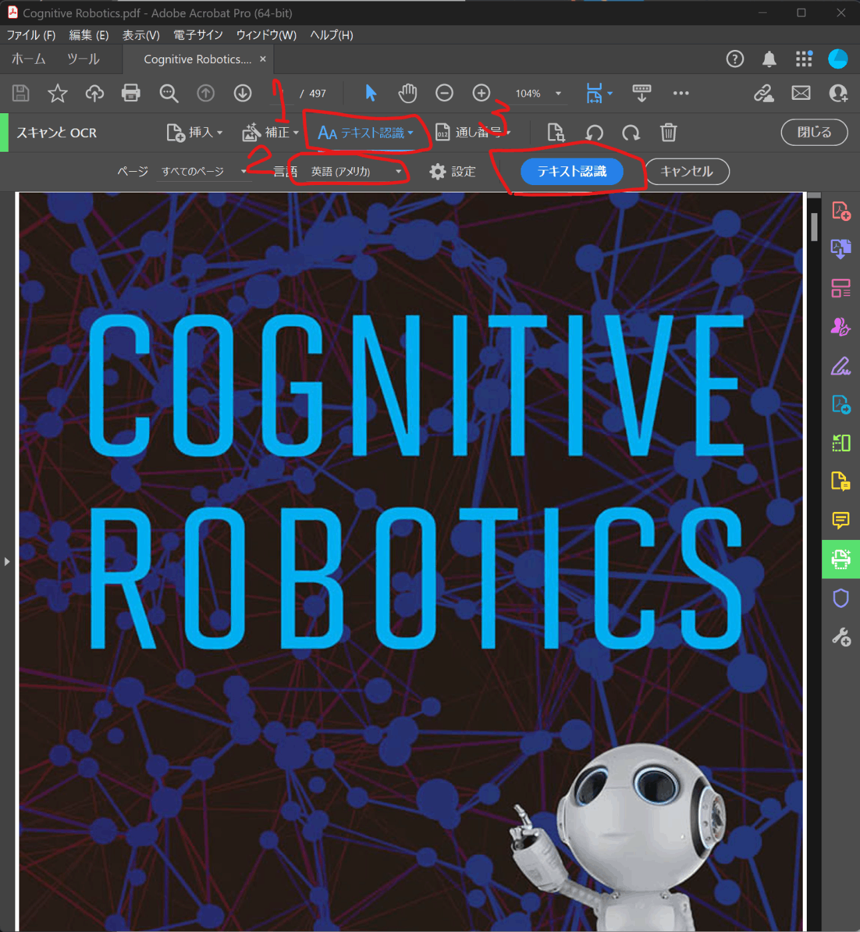This screenshot has width=860, height=932.
Task: Open the 編集 (E) menu
Action: [89, 35]
